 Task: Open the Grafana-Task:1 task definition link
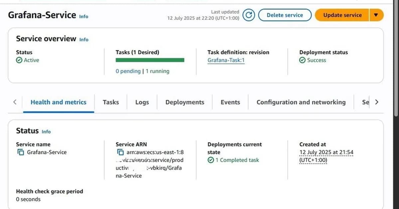pyautogui.click(x=226, y=60)
